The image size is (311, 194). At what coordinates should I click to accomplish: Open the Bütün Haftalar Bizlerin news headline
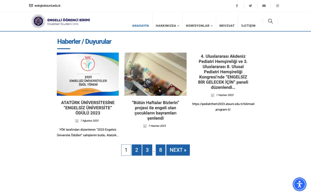(155, 110)
